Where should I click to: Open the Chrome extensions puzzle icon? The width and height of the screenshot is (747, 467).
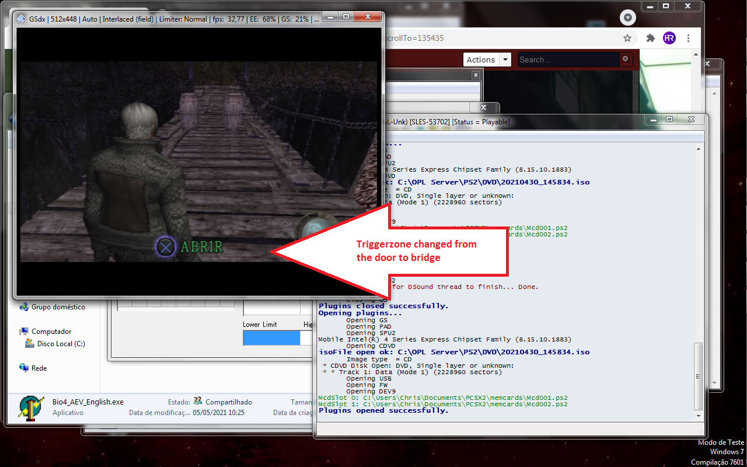click(651, 38)
